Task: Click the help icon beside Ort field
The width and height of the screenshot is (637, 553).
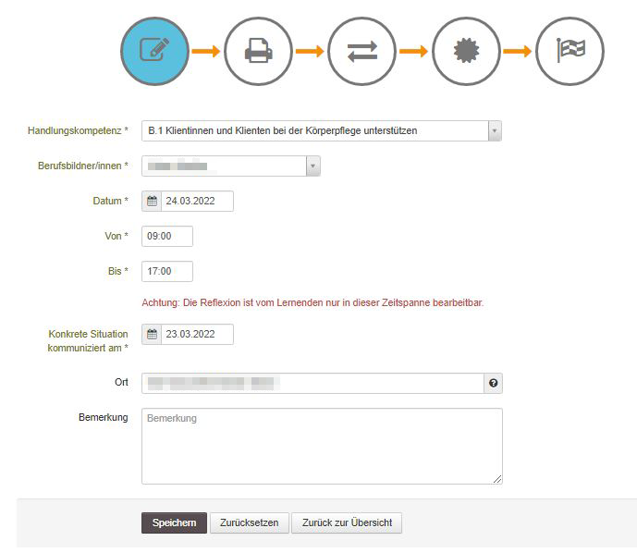Action: tap(494, 384)
